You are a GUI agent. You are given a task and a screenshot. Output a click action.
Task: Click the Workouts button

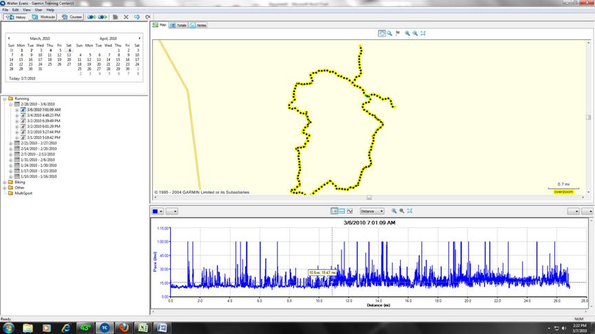point(44,16)
